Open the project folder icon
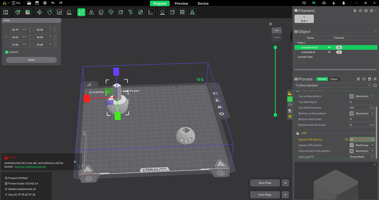This screenshot has width=379, height=200. tap(29, 3)
